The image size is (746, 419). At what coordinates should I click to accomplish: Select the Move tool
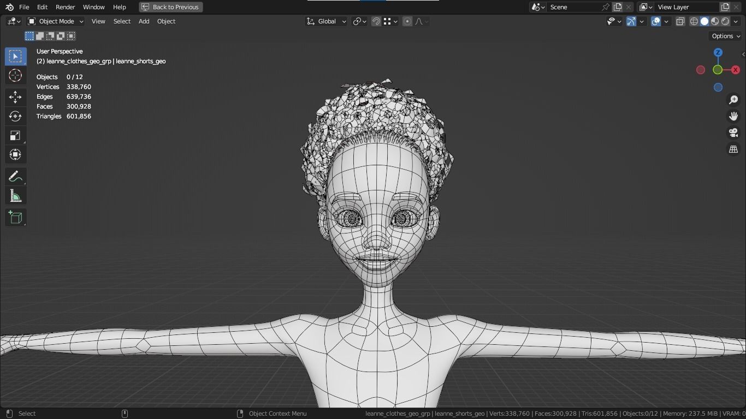15,97
